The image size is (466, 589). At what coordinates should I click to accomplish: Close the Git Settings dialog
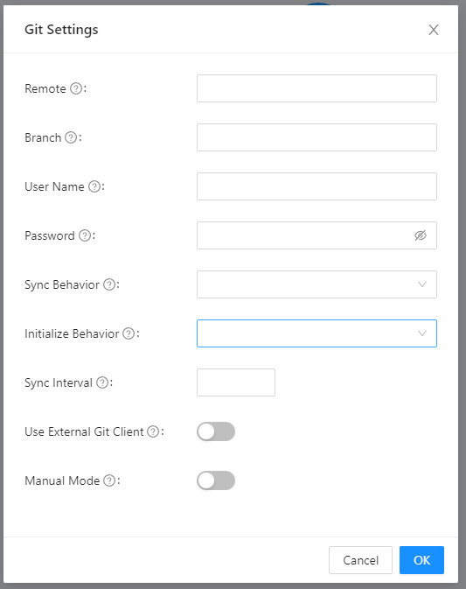(434, 30)
